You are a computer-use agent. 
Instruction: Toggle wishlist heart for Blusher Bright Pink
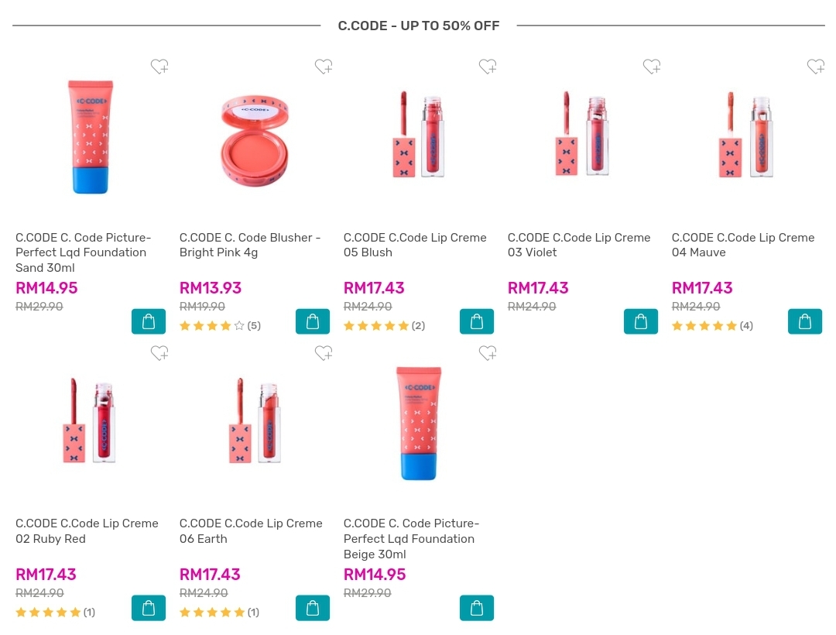(x=324, y=67)
